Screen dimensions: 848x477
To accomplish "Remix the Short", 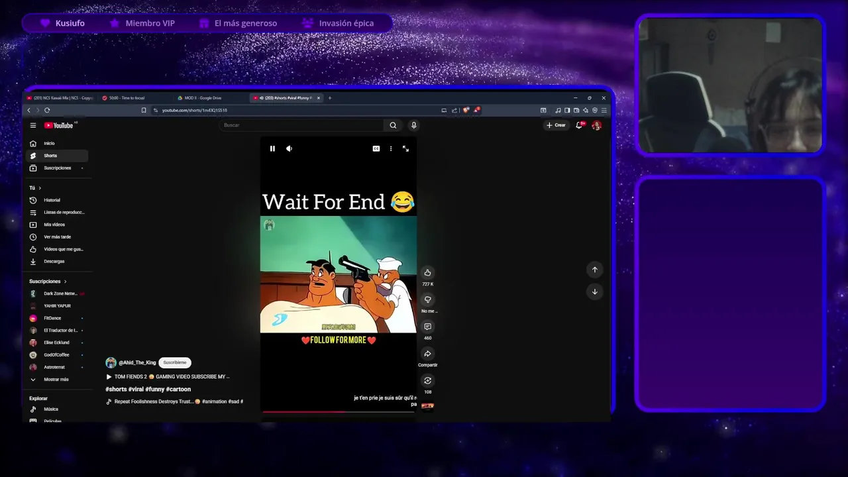I will [x=427, y=380].
